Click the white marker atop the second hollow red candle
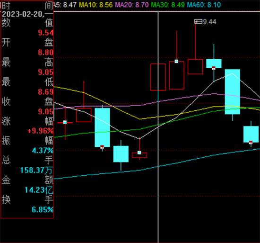 [176, 61]
